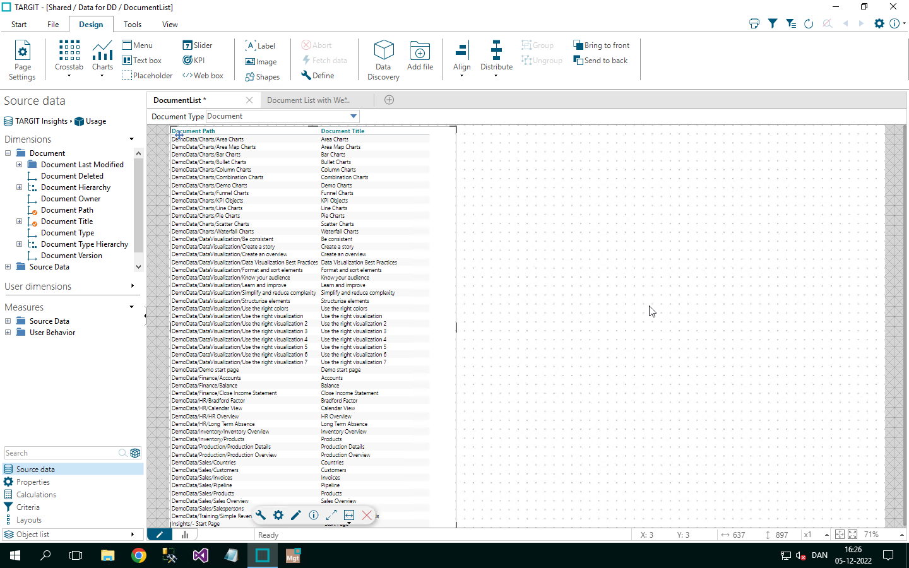This screenshot has height=568, width=909.
Task: Switch to design mode pencil button
Action: [x=160, y=535]
